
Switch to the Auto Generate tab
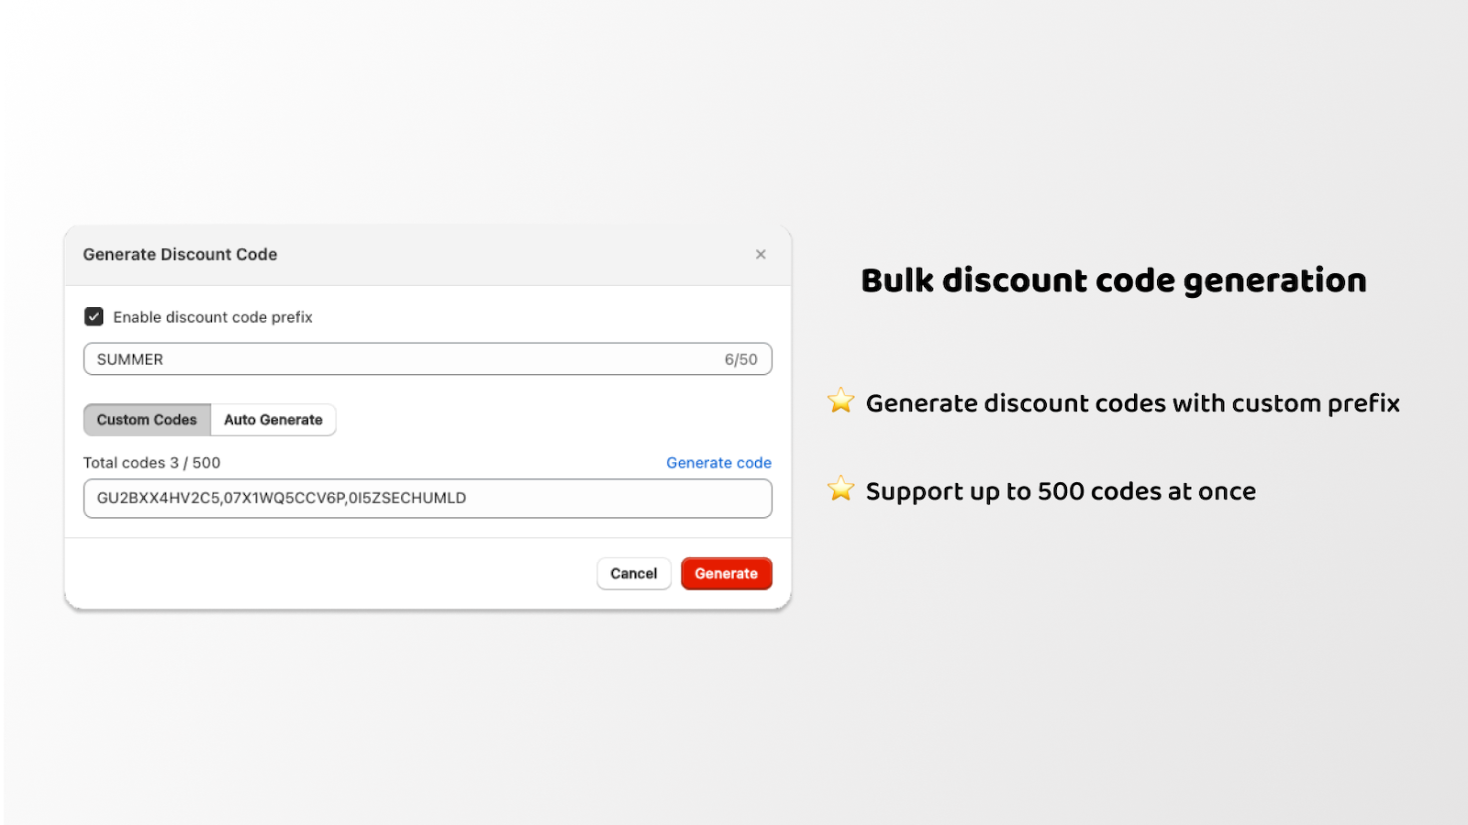tap(272, 420)
